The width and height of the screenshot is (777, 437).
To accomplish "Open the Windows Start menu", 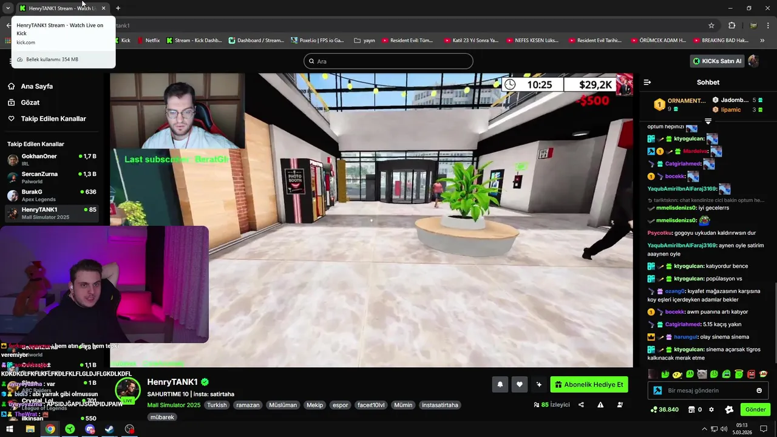I will (x=10, y=429).
